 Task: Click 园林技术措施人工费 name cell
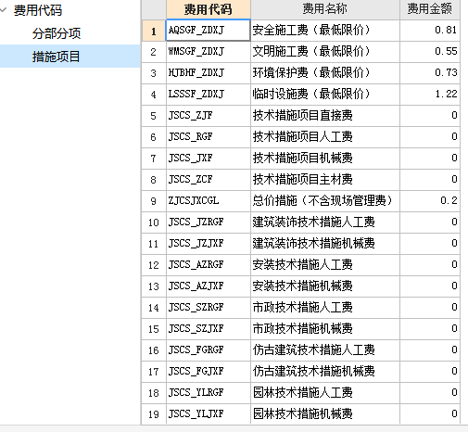tap(325, 393)
